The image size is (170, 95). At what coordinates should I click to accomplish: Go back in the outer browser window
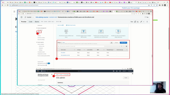click(2, 5)
